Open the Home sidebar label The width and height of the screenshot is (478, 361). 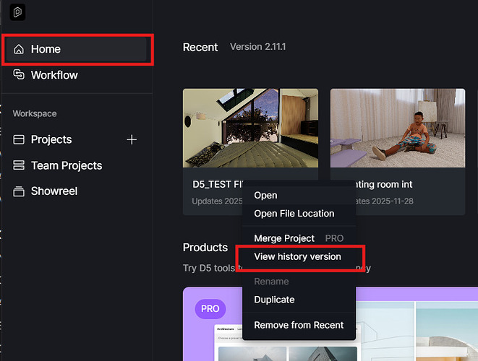point(46,49)
